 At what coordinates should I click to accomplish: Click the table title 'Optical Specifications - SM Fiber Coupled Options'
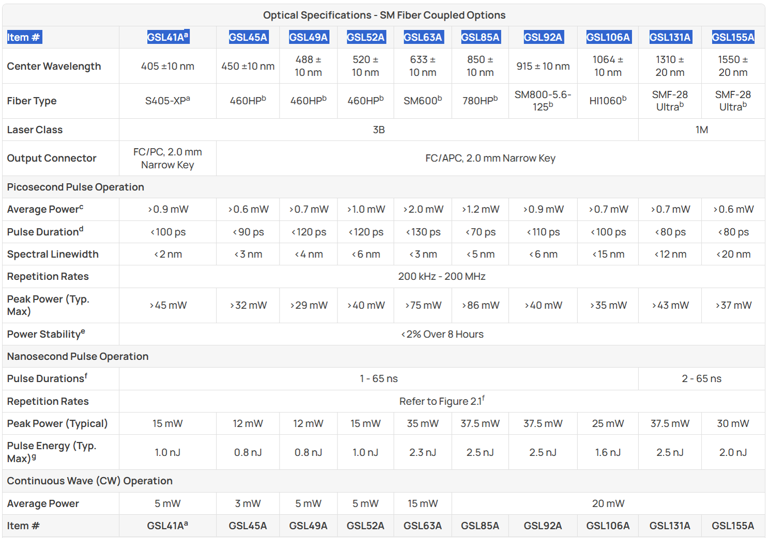384,15
